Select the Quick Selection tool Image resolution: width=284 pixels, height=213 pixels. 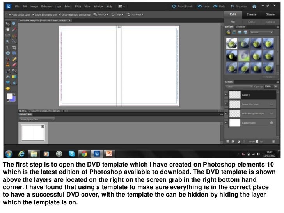pyautogui.click(x=14, y=41)
